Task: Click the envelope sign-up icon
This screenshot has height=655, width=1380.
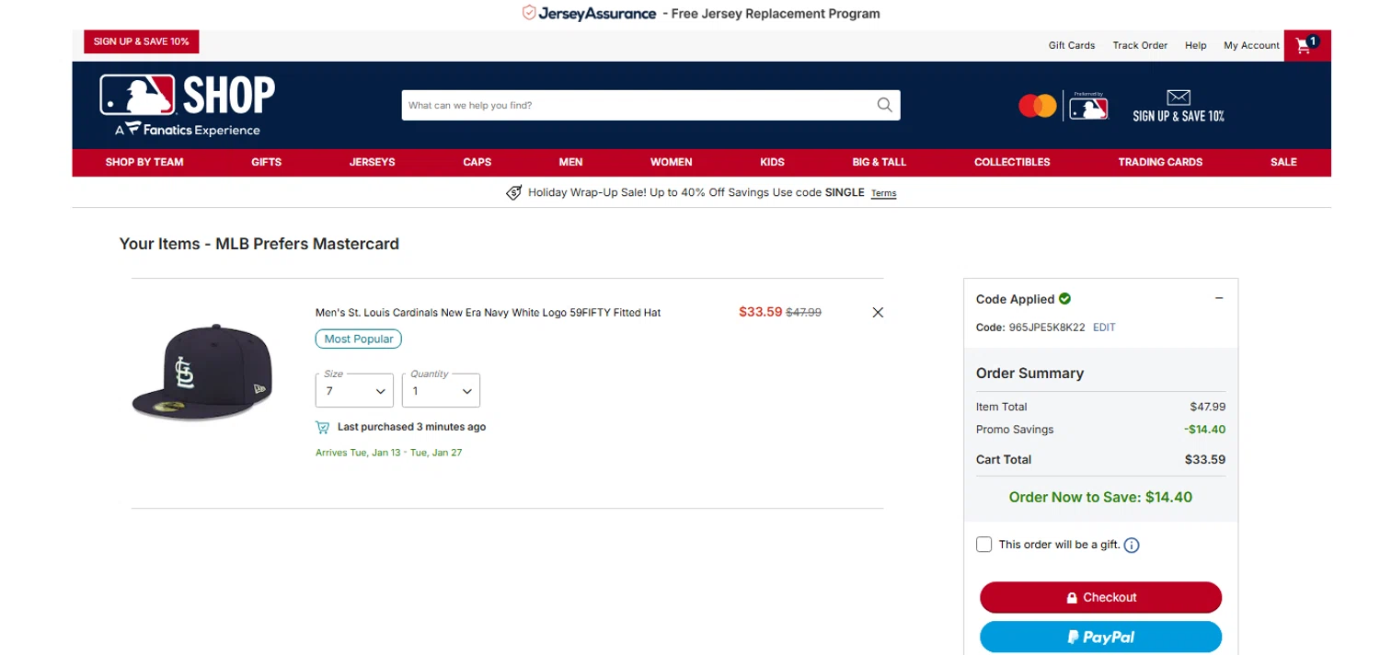Action: coord(1179,98)
